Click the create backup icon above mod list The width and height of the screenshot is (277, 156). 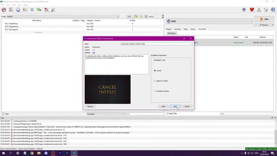(146, 16)
